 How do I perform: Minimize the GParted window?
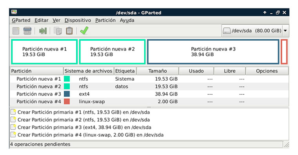coord(271,13)
